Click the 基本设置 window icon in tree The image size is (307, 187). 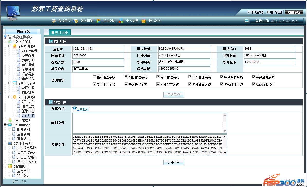(15, 83)
